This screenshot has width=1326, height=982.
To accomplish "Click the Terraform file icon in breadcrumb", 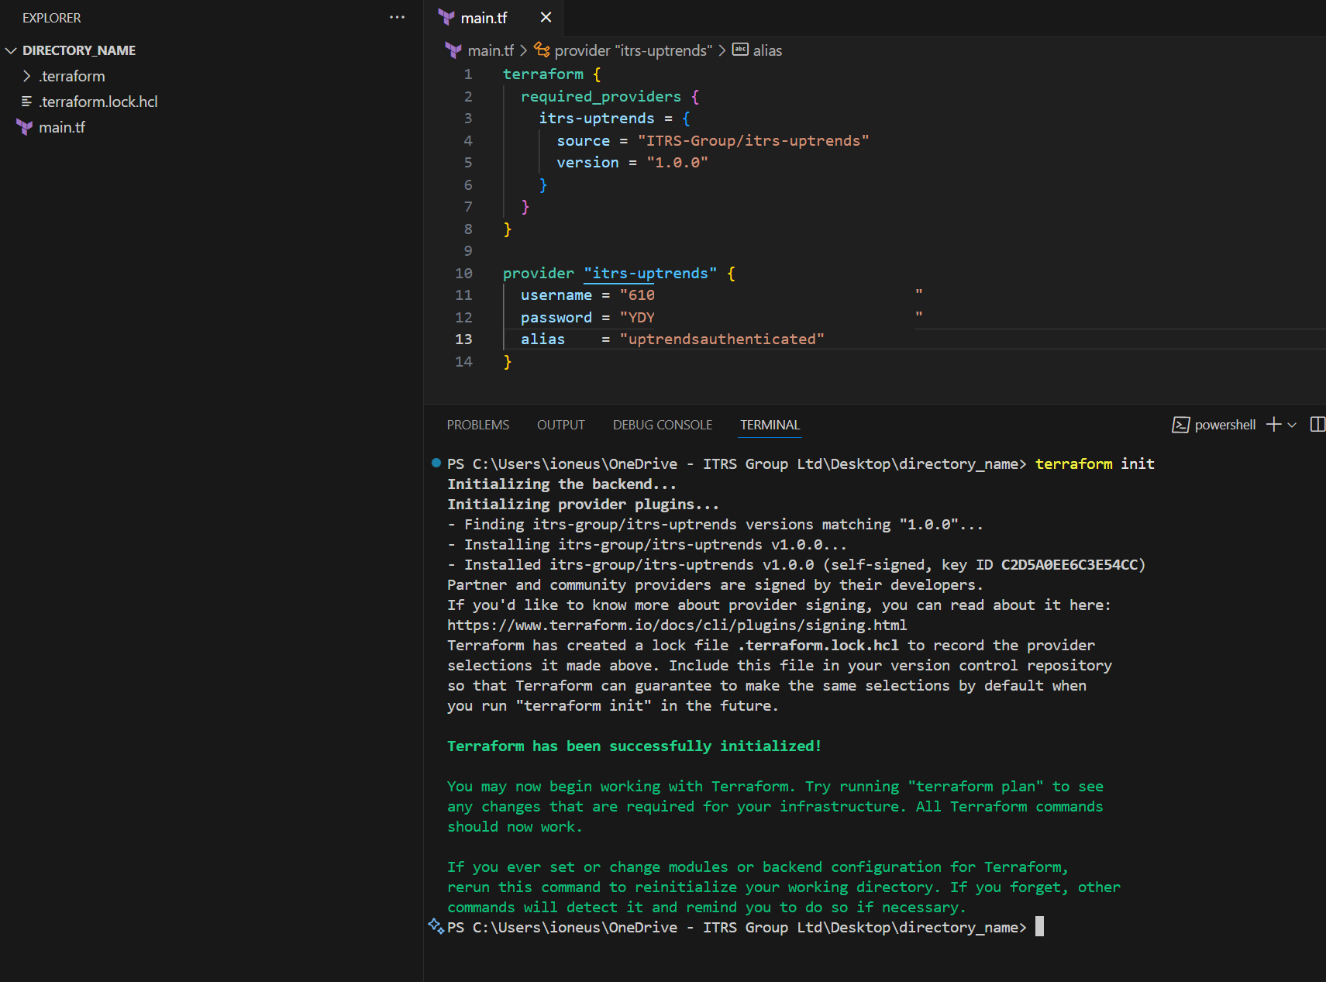I will (453, 50).
